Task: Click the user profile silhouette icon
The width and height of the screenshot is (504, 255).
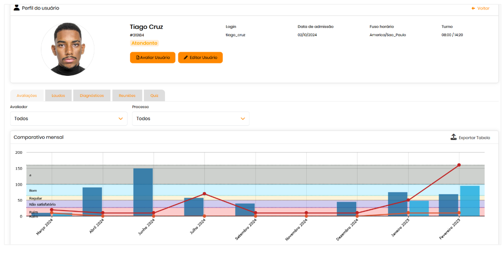Action: click(x=17, y=8)
